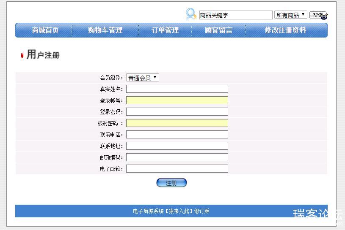Focus the 核对密码 input field
The height and width of the screenshot is (230, 345).
177,123
